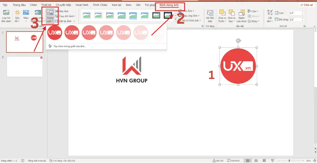This screenshot has height=163, width=317.
Task: Switch to the Xem tab
Action: click(x=128, y=5)
